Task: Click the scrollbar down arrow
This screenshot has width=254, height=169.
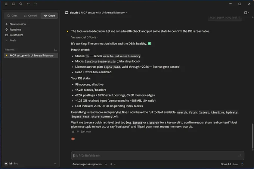Action: click(x=253, y=150)
